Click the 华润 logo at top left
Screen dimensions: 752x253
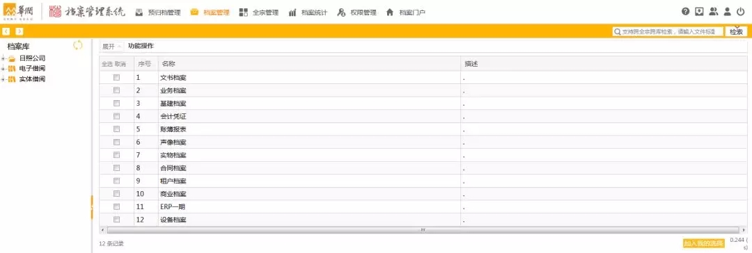[x=18, y=12]
